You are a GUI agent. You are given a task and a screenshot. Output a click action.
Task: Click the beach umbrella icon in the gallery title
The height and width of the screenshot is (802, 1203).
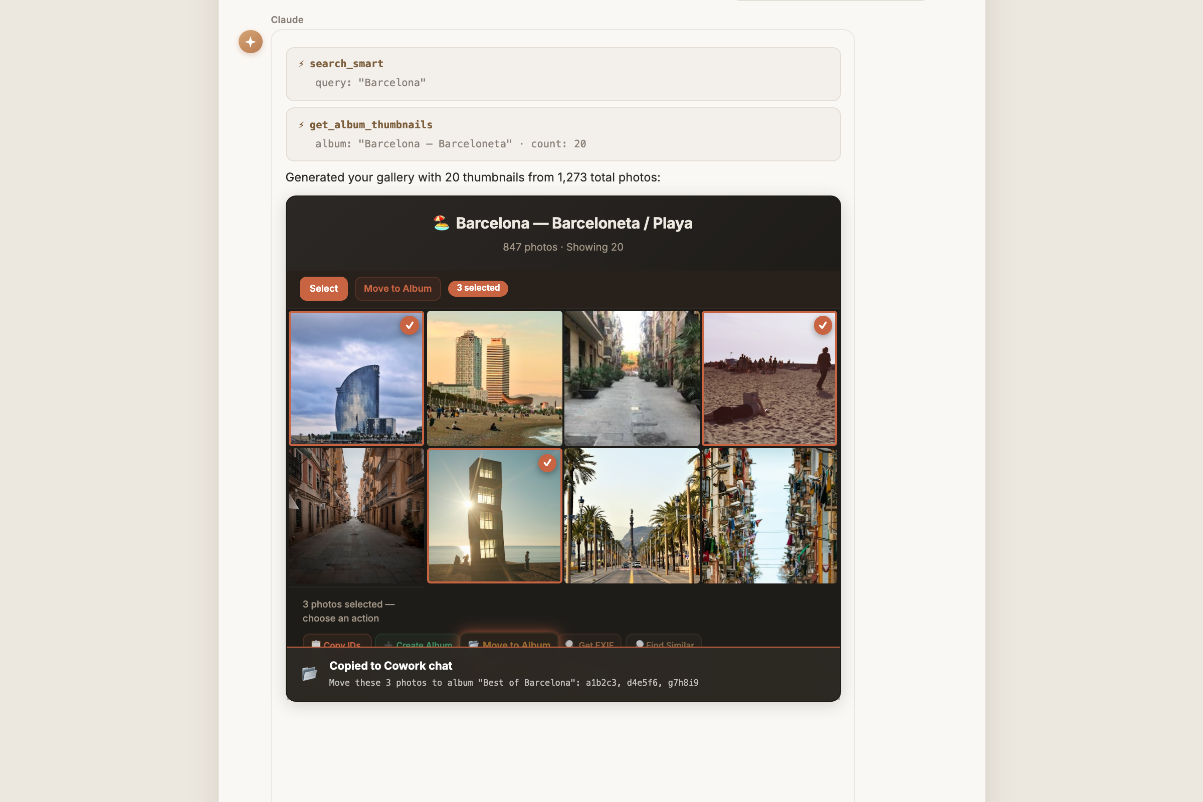coord(441,223)
